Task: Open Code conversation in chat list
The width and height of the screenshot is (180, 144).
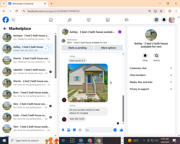Action: [27, 117]
